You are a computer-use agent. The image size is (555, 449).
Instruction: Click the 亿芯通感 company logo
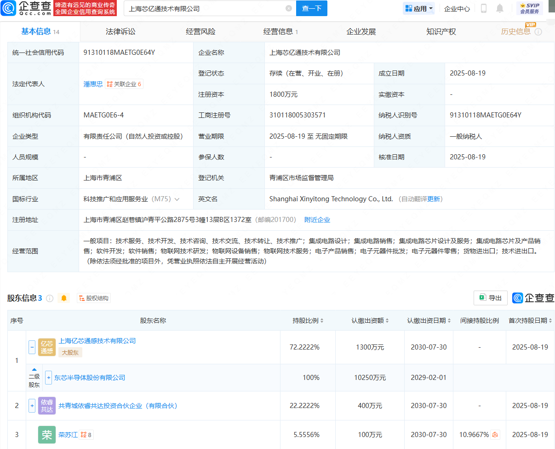[47, 347]
